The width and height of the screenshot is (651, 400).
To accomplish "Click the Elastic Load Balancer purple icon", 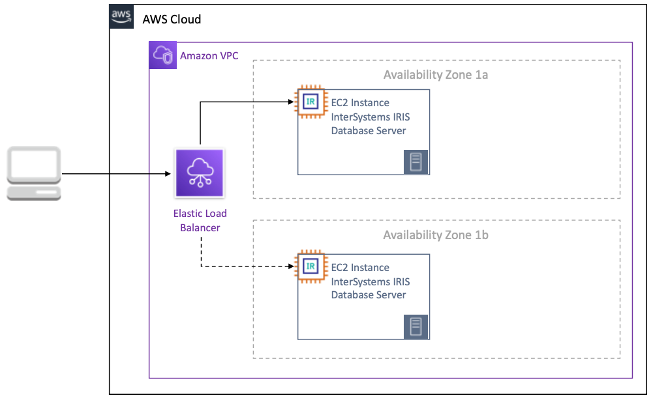I will point(199,173).
